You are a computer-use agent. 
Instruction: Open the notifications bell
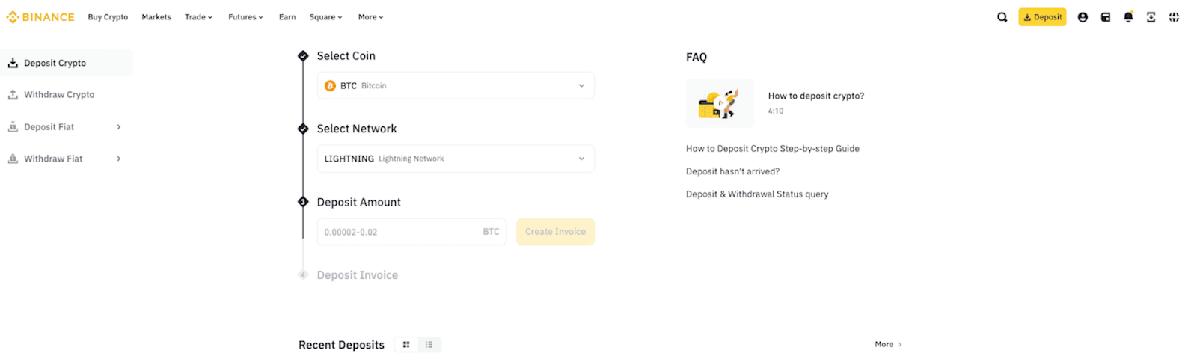(x=1128, y=17)
